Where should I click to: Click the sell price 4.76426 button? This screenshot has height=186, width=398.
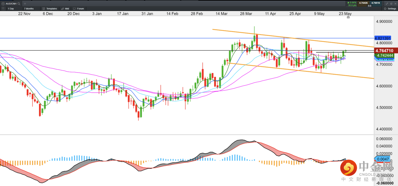pos(363,3)
